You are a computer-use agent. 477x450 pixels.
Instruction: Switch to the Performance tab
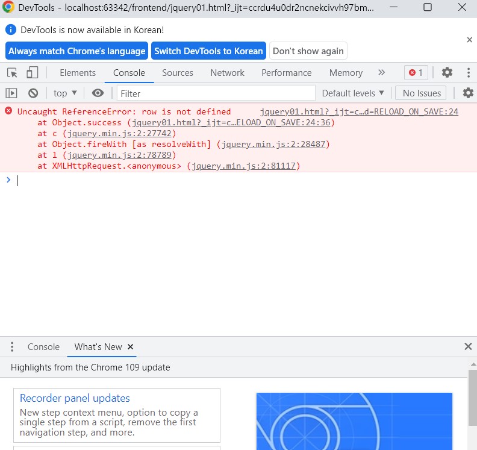(x=286, y=73)
